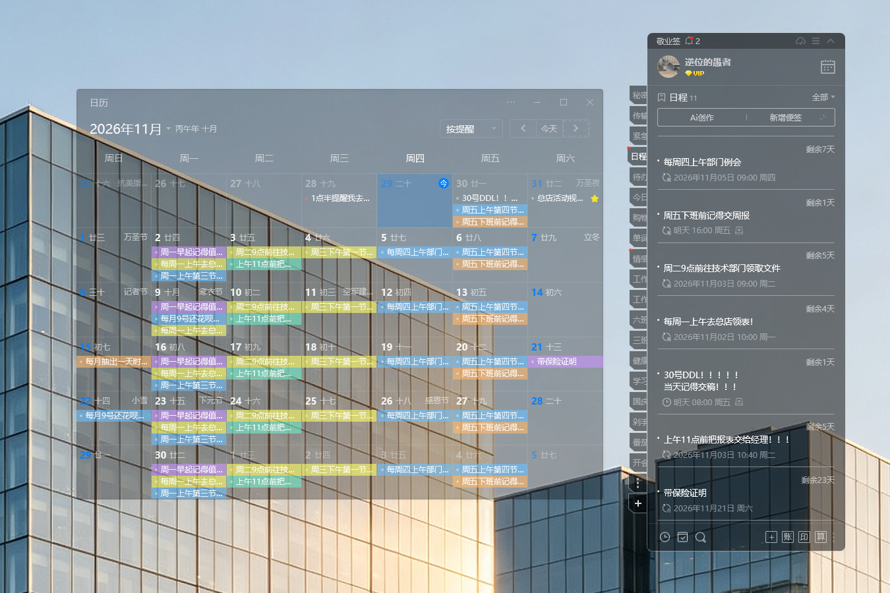
Task: Collapse the 敬业签 panel with the up chevron
Action: point(831,41)
